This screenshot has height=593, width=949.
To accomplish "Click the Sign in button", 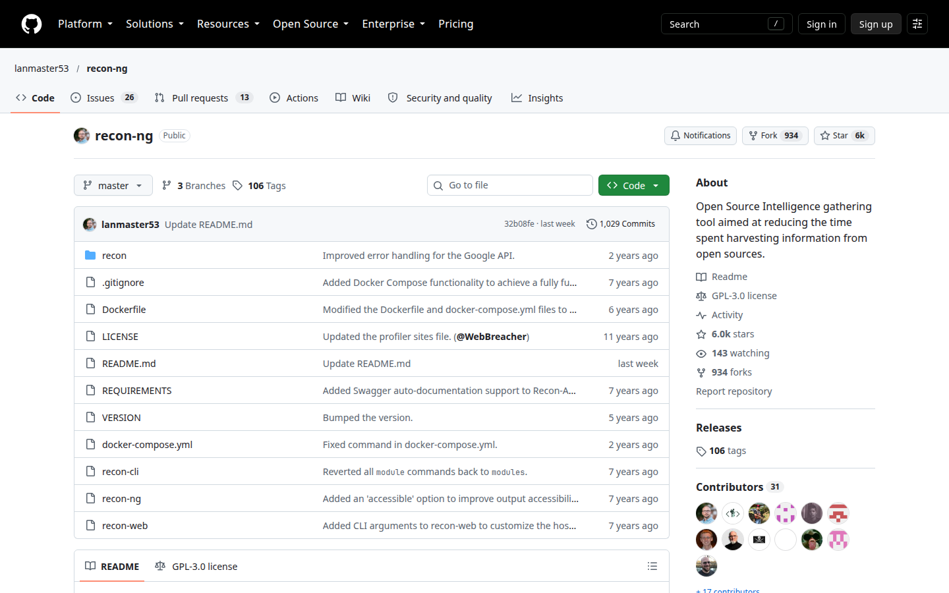I will pos(822,24).
